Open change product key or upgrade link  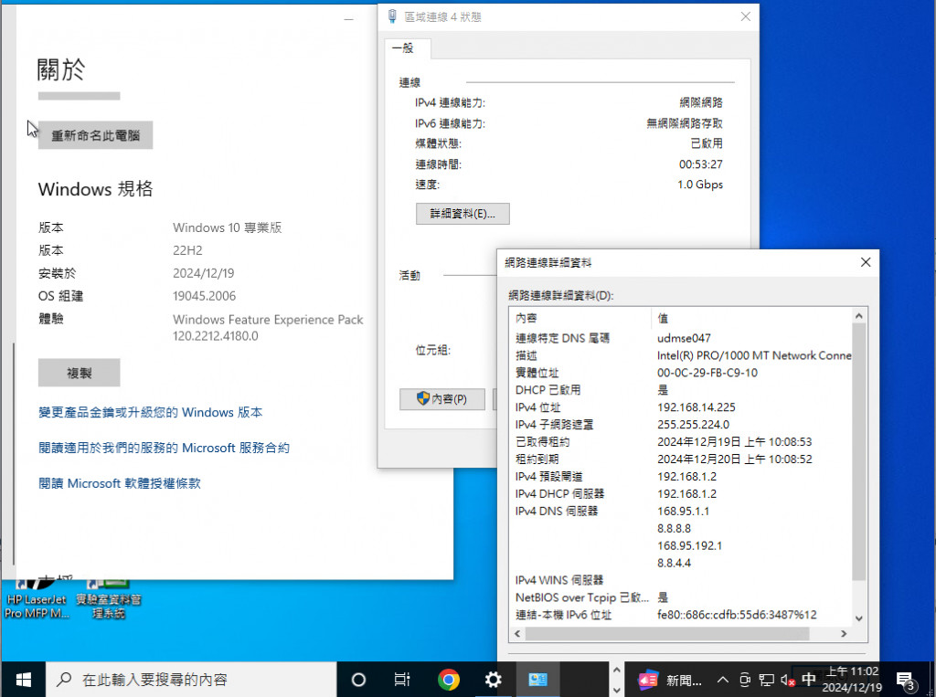[x=151, y=412]
